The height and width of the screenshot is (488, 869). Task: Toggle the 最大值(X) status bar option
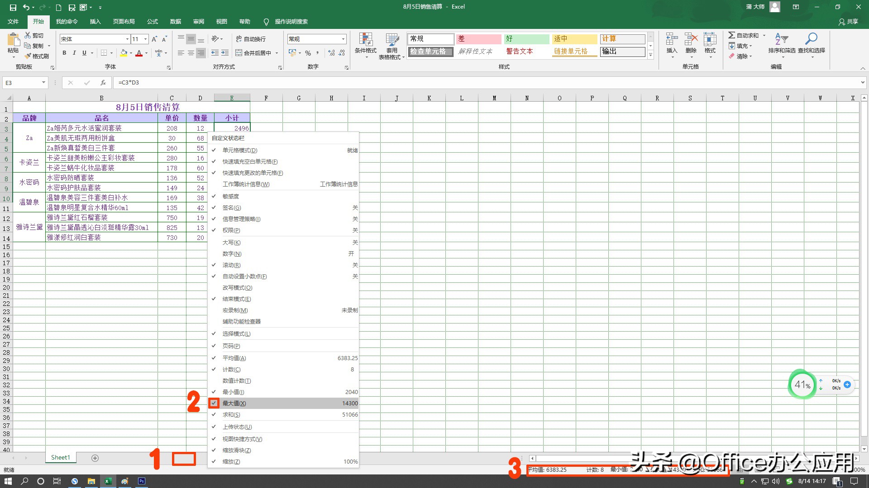pyautogui.click(x=283, y=404)
